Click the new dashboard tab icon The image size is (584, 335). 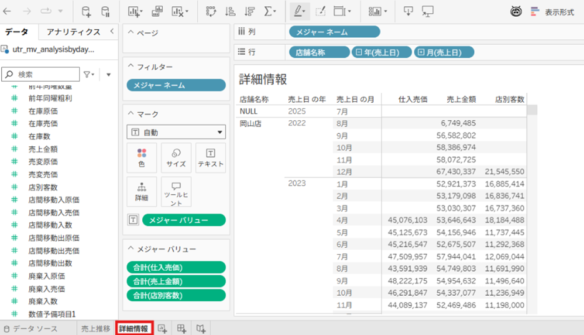click(x=182, y=328)
